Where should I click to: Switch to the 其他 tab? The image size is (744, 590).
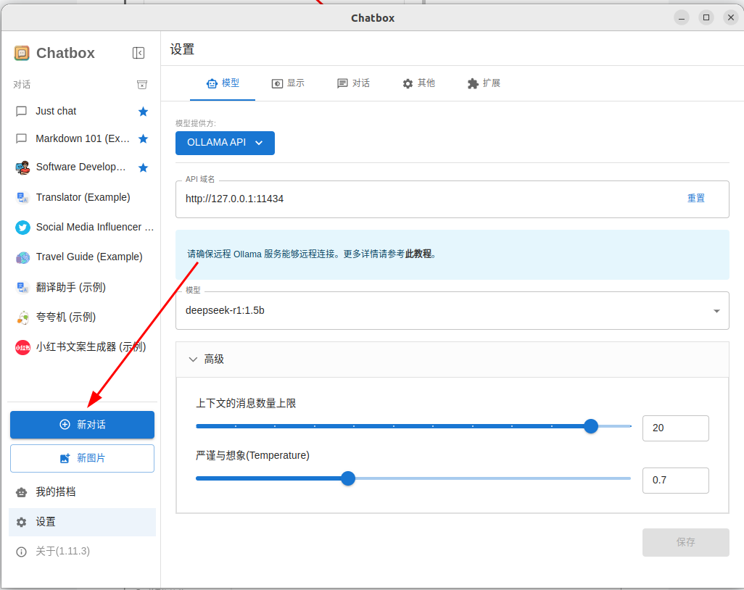click(x=418, y=83)
